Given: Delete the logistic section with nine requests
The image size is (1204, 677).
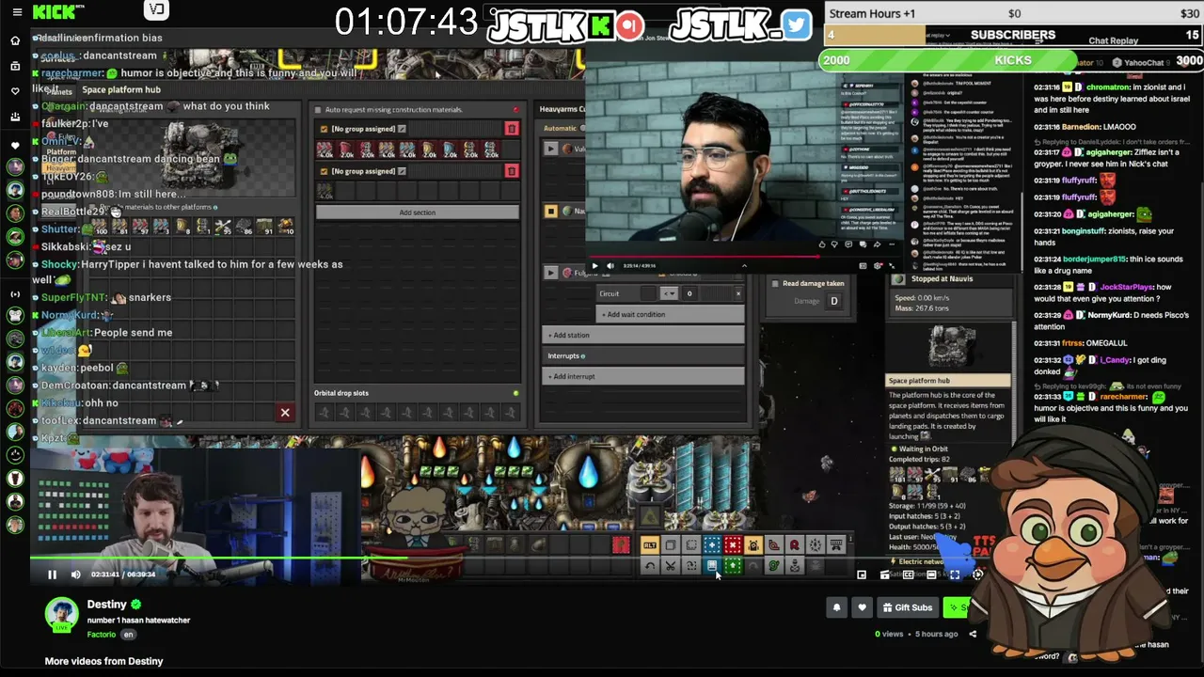Looking at the screenshot, I should click(512, 129).
